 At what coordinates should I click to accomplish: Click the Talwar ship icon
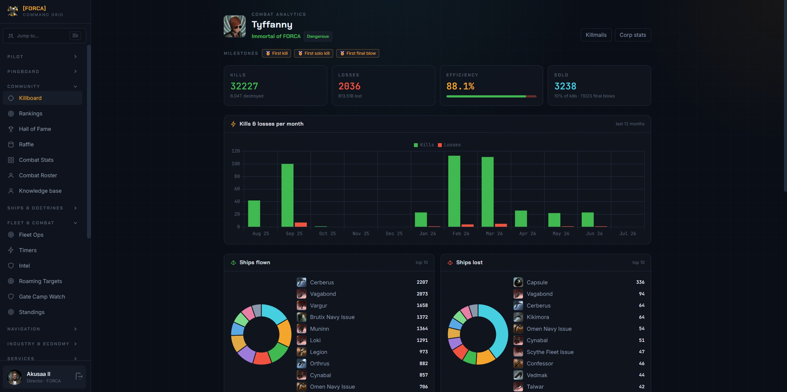tap(518, 387)
